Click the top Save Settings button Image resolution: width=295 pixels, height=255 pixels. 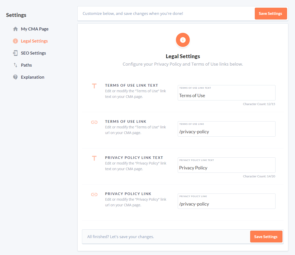point(271,14)
